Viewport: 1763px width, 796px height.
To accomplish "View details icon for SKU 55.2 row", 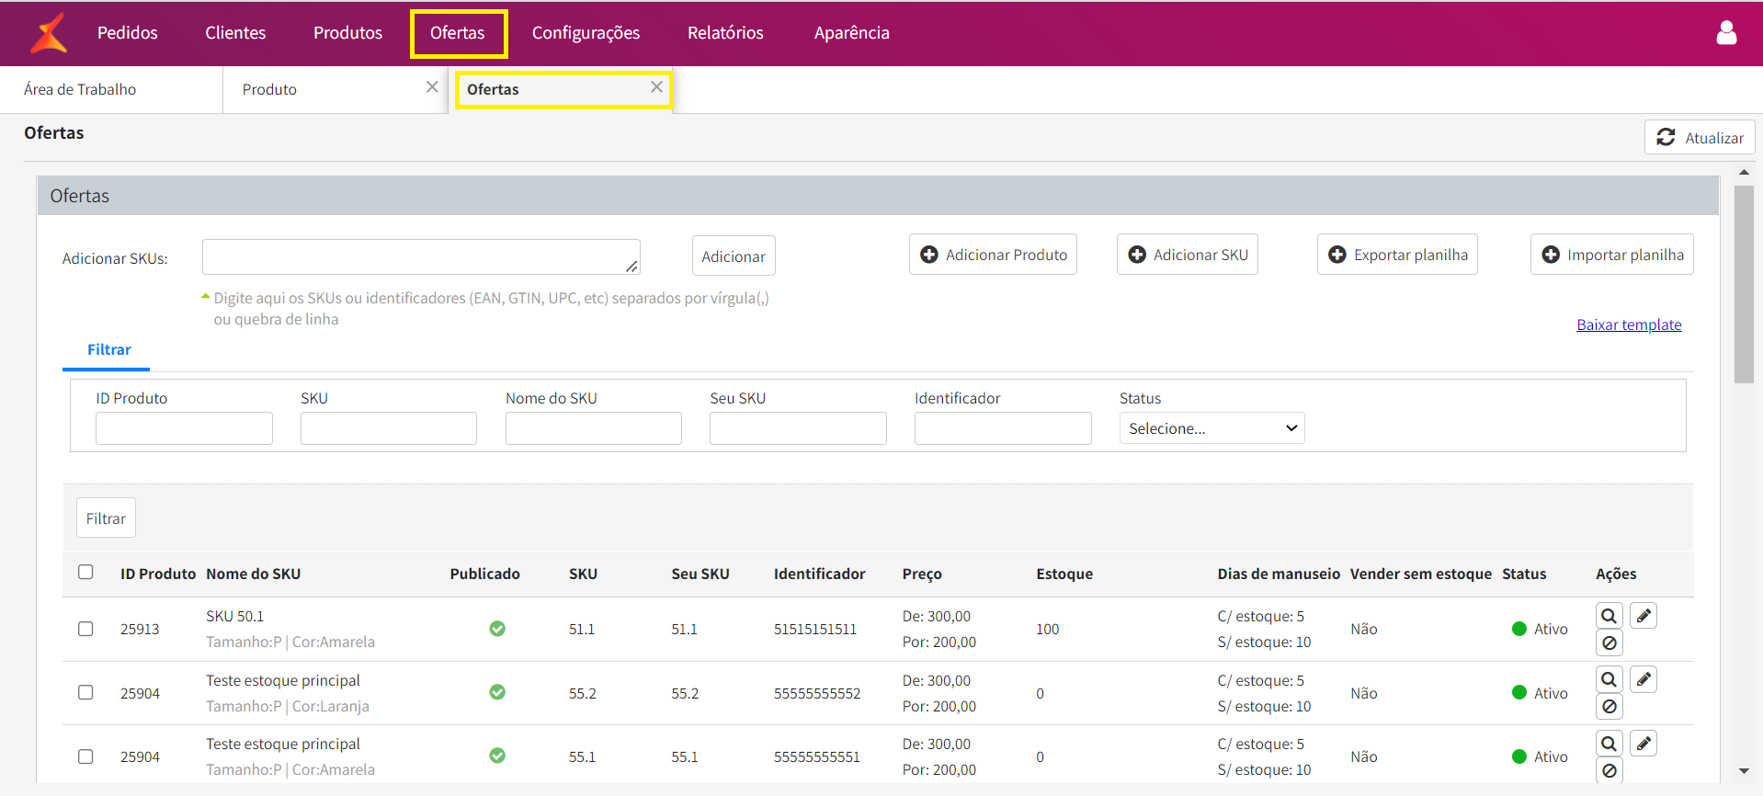I will pyautogui.click(x=1609, y=679).
